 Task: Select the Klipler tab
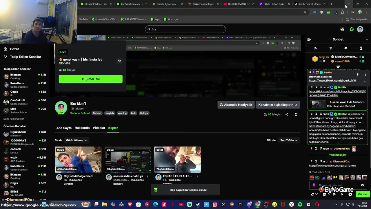coord(113,128)
